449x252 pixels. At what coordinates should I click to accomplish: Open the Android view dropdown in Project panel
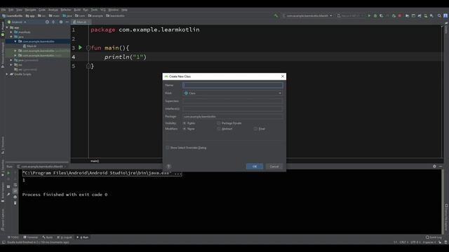click(x=17, y=22)
